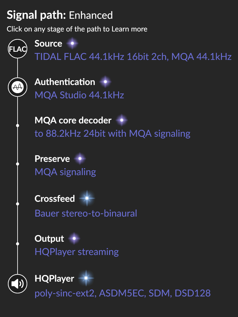
Task: Click the HQPlayer streaming output link
Action: [77, 252]
